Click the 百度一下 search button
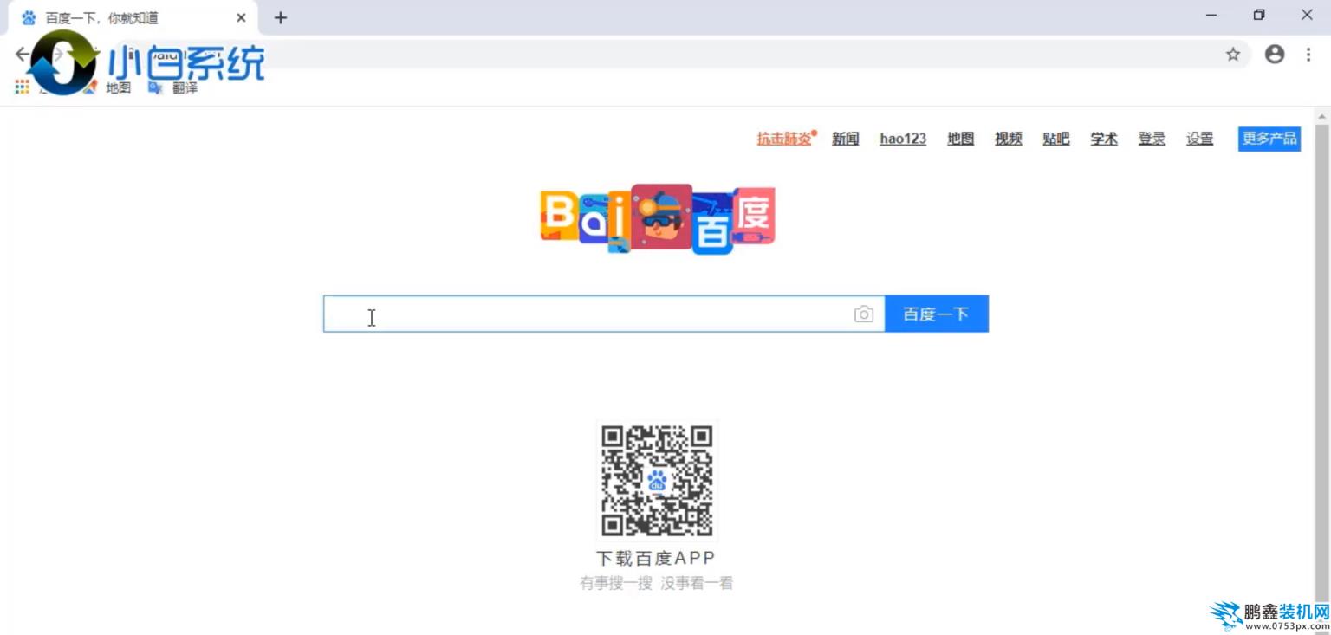This screenshot has width=1331, height=635. [x=937, y=314]
